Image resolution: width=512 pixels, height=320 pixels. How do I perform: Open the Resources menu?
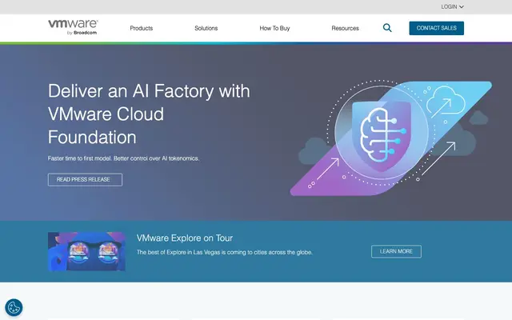tap(345, 28)
